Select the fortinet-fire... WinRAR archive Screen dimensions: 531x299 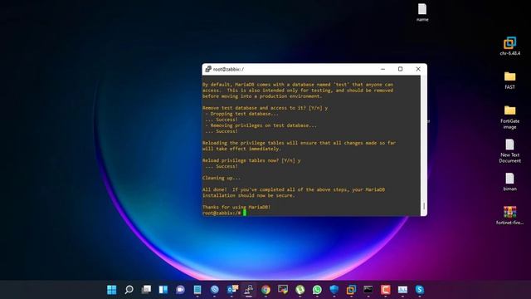coord(509,216)
